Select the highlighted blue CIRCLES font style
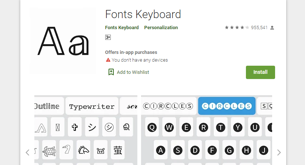The width and height of the screenshot is (305, 165). [x=227, y=106]
